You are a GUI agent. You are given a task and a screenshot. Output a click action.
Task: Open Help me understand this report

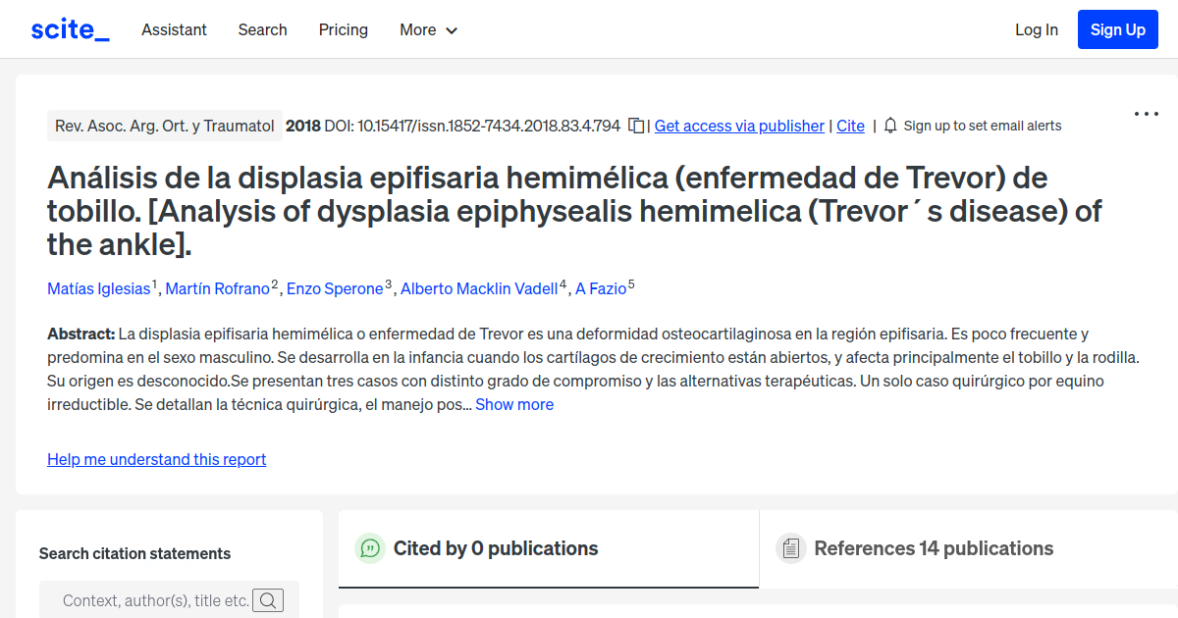click(x=156, y=459)
